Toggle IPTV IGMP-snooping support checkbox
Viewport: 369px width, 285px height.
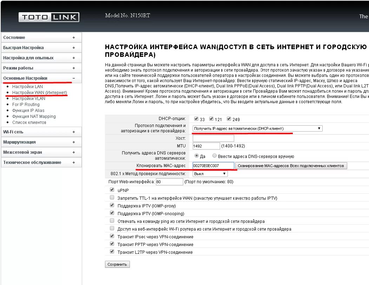click(x=112, y=213)
